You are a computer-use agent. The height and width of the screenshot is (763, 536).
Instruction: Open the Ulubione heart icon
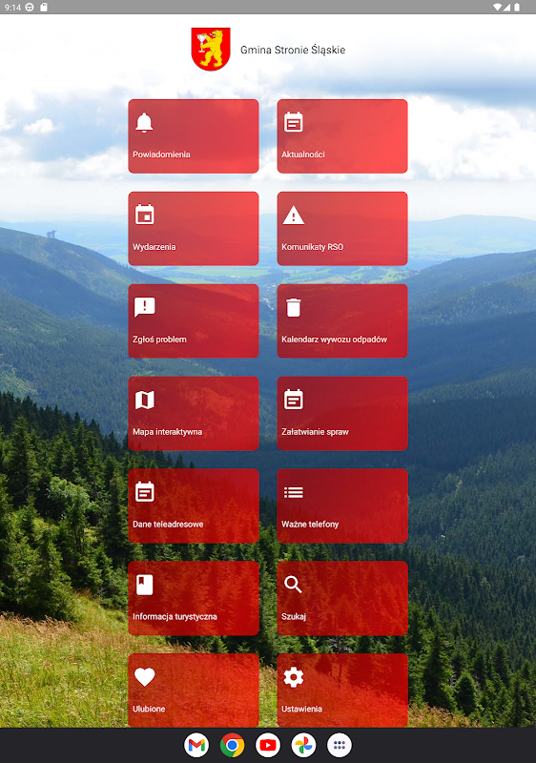click(144, 677)
